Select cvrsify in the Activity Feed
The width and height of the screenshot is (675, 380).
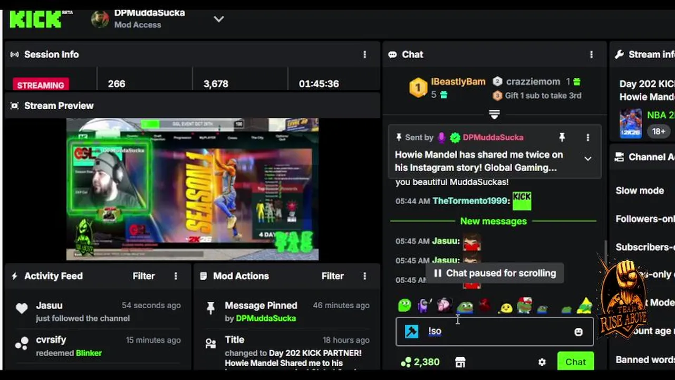[51, 340]
